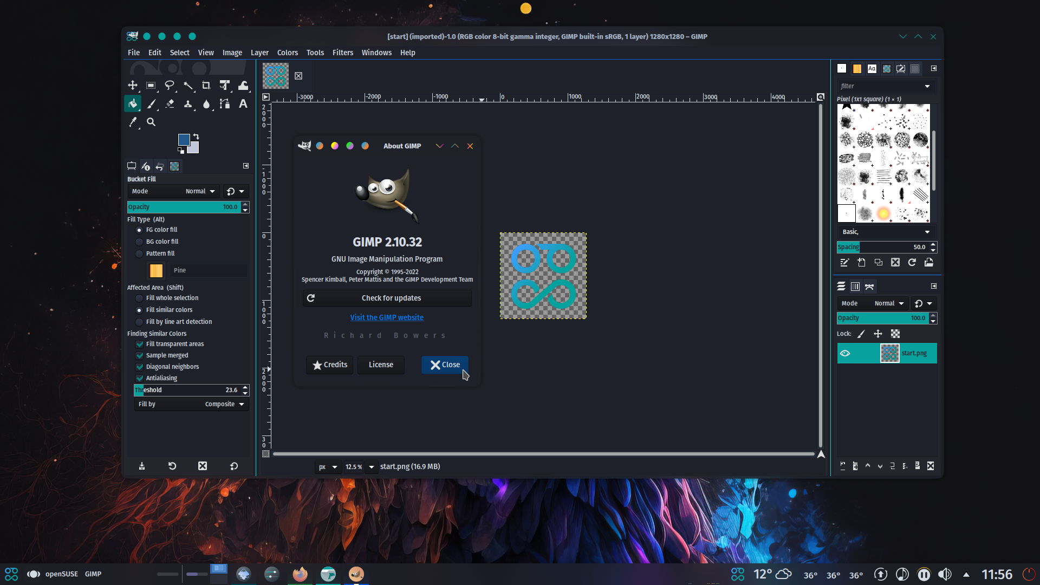Image resolution: width=1040 pixels, height=585 pixels.
Task: Swap foreground and background colors
Action: point(196,136)
